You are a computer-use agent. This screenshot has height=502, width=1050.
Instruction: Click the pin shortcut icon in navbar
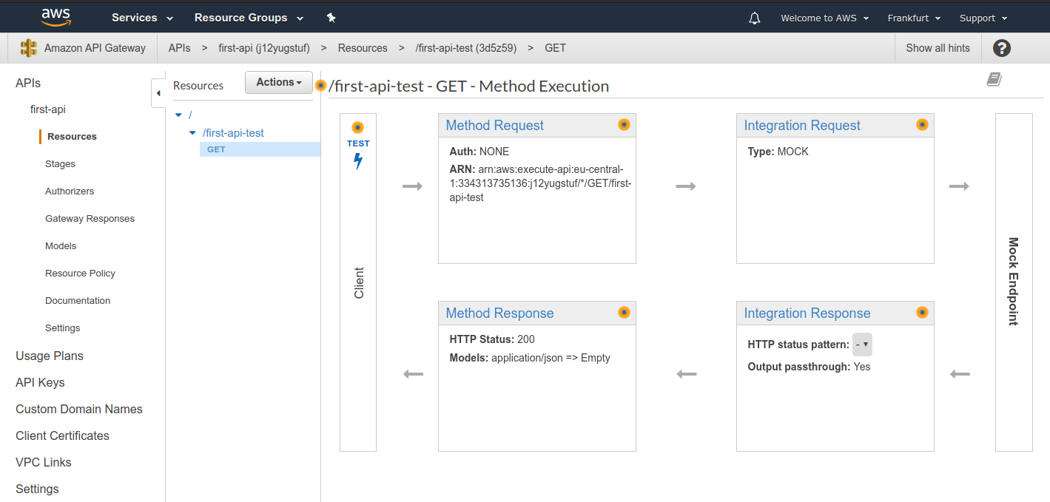331,18
